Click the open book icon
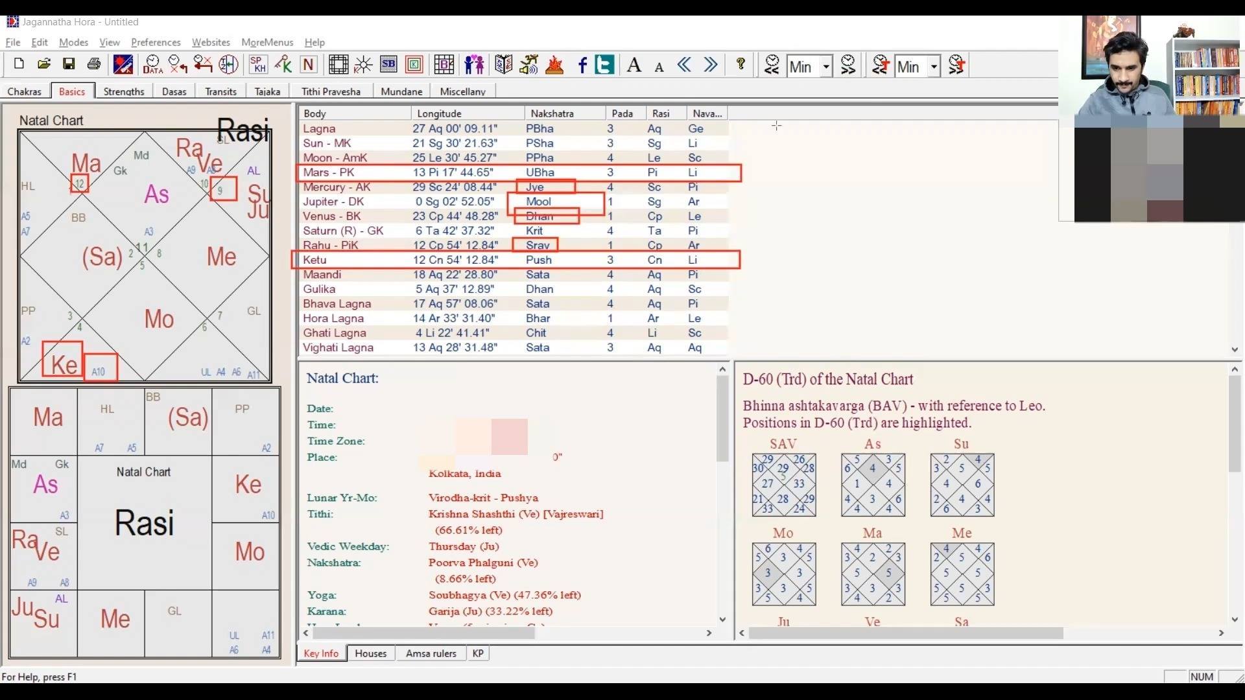Viewport: 1245px width, 700px height. click(504, 65)
